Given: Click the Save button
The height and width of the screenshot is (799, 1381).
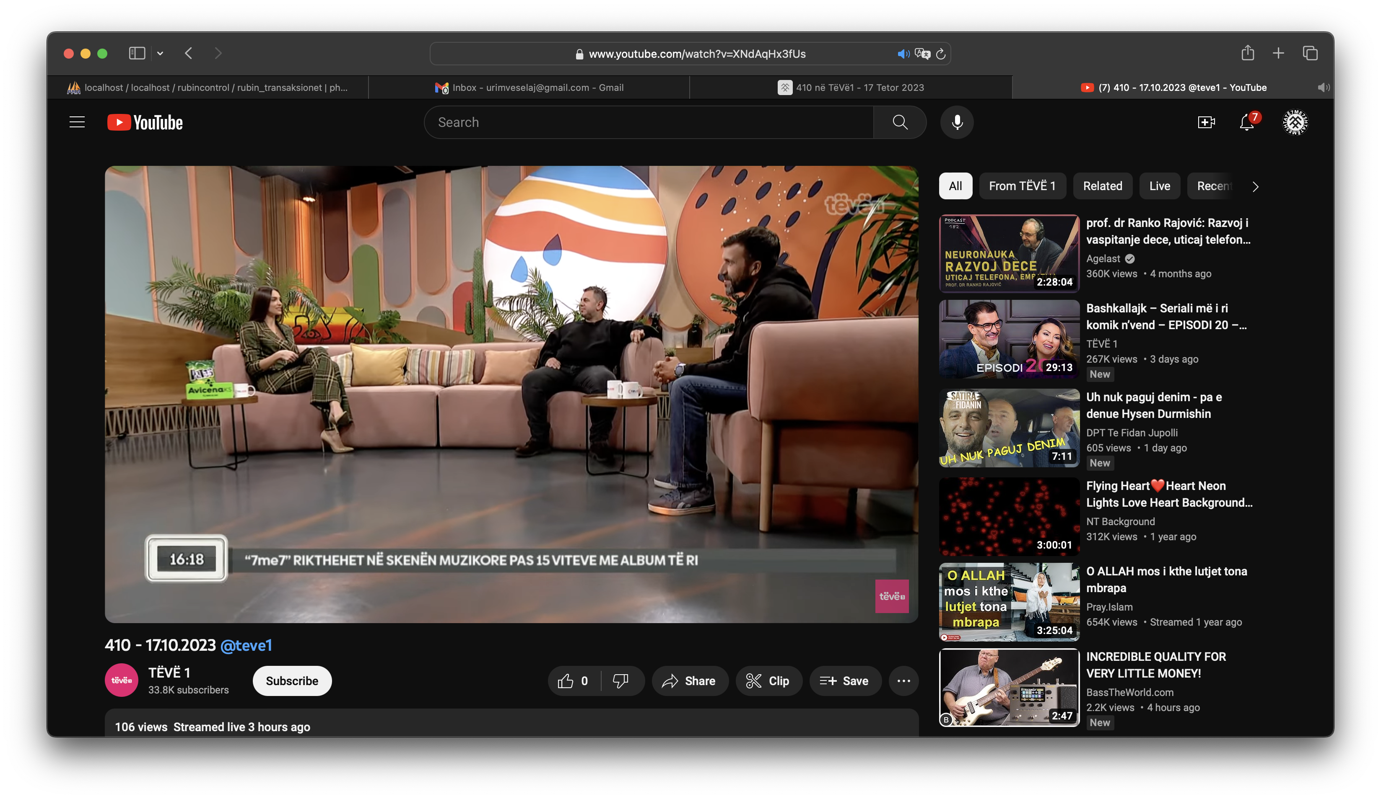Looking at the screenshot, I should point(845,681).
